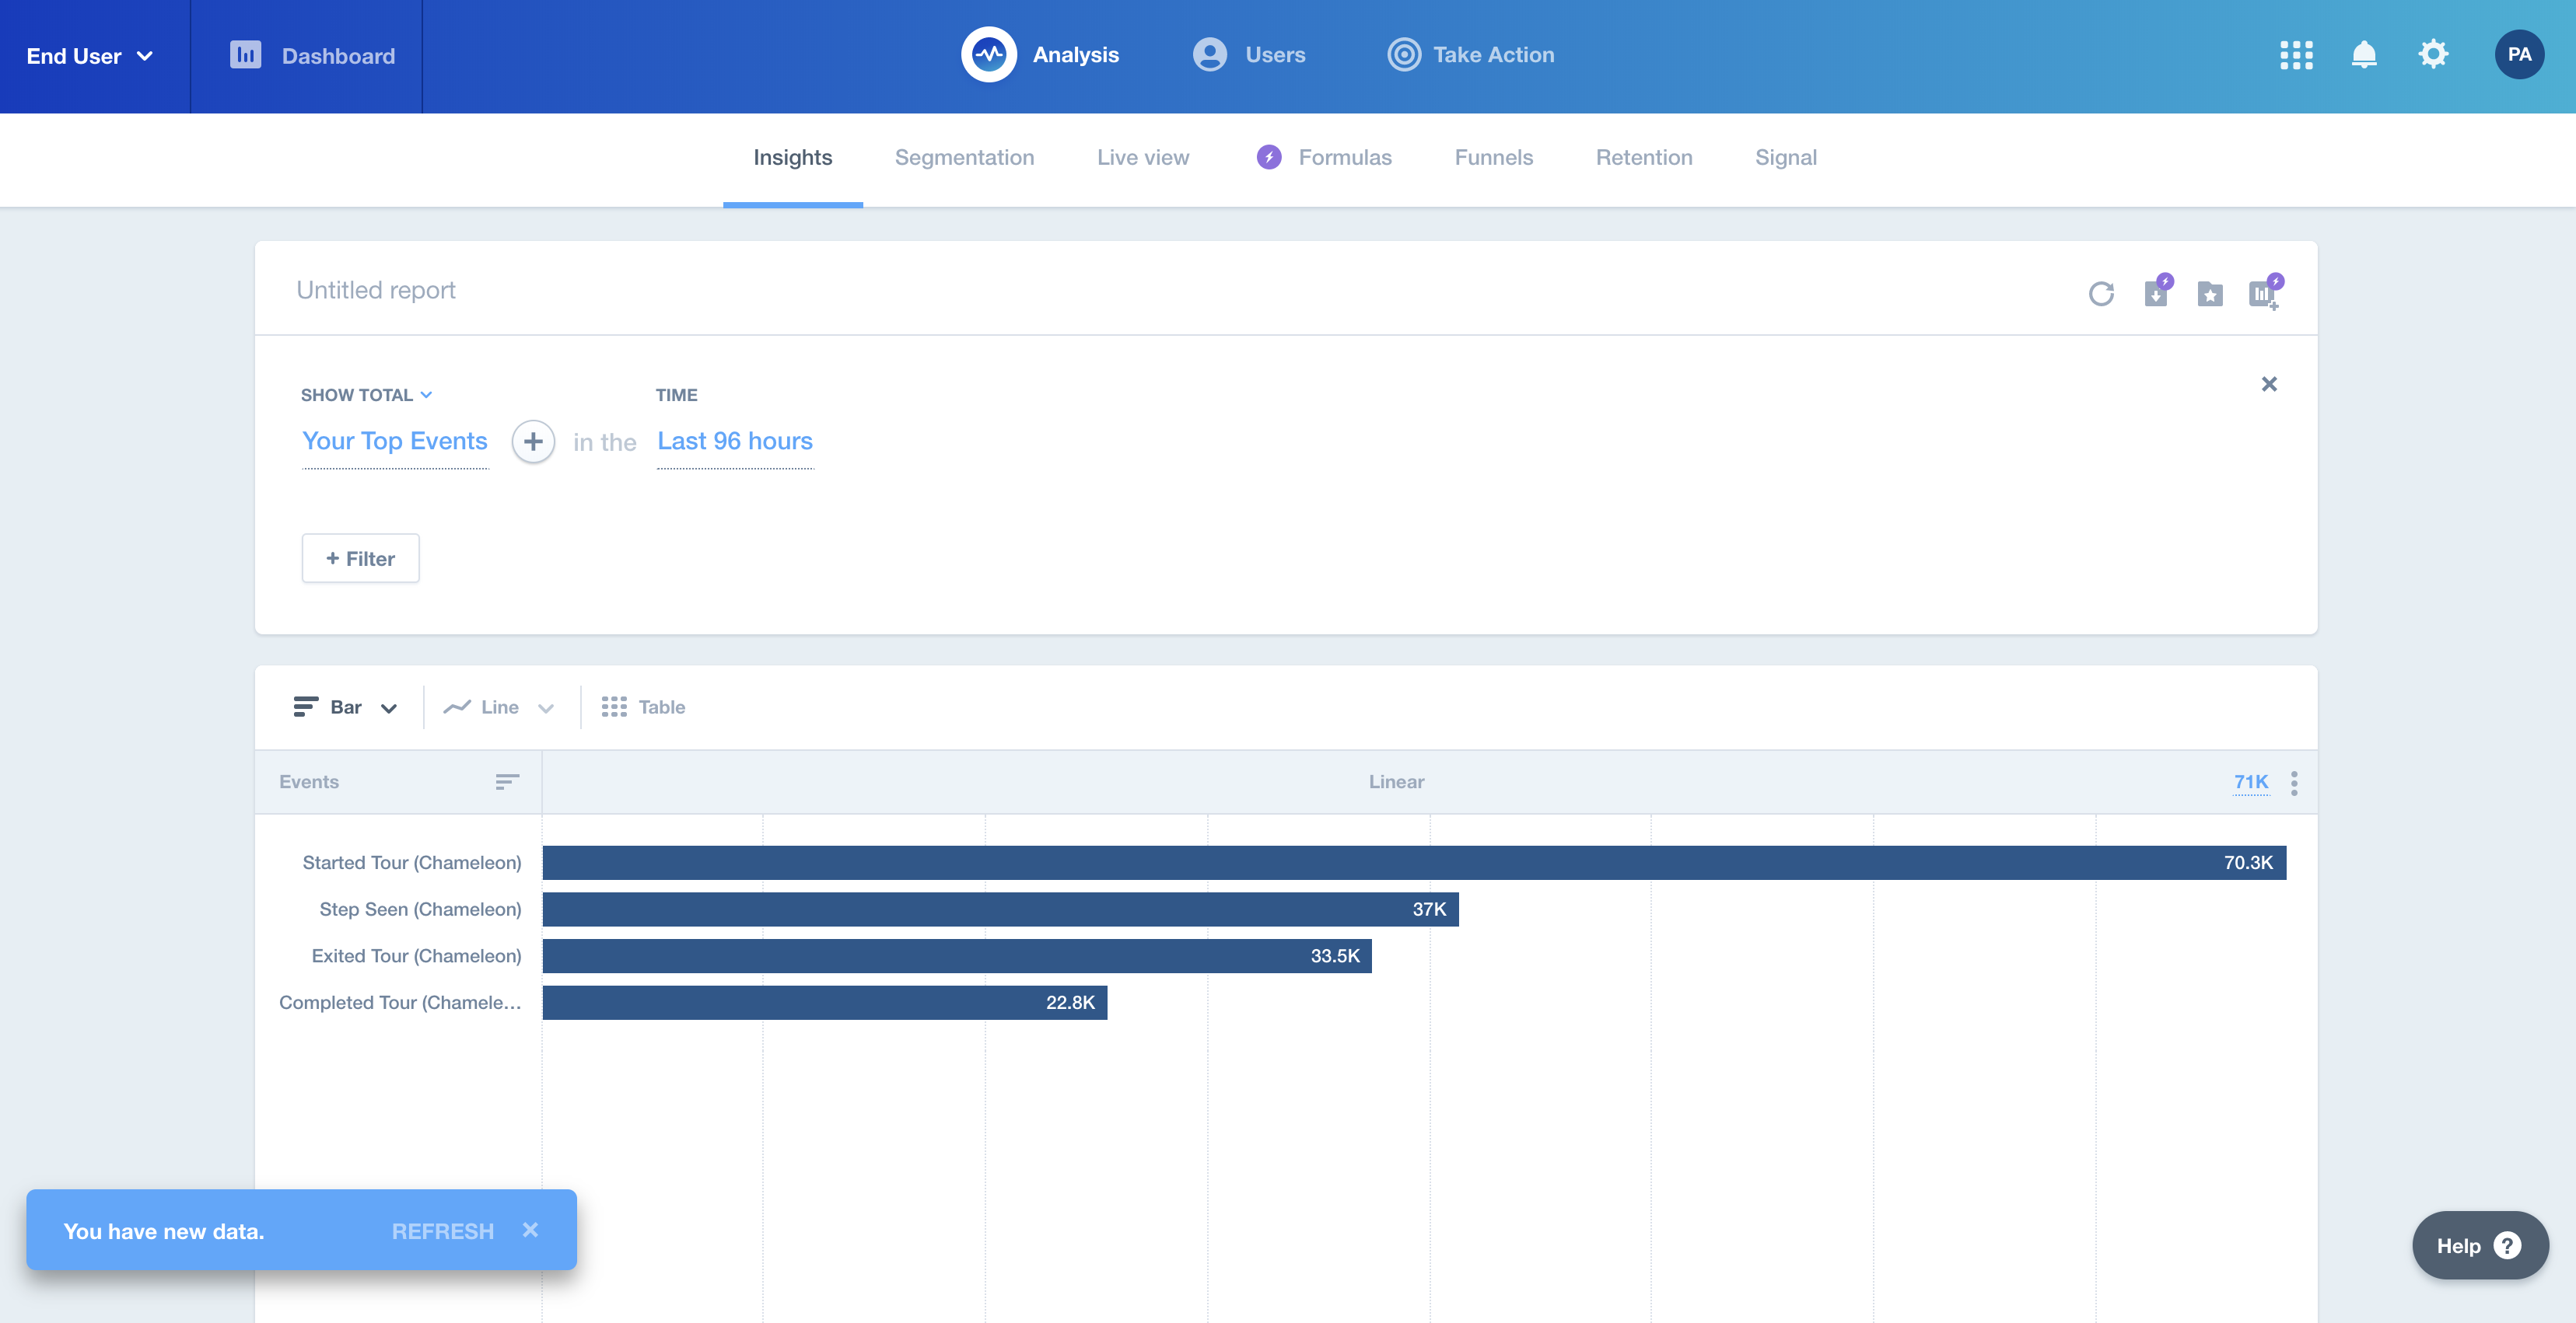Expand the Line chart options dropdown
Viewport: 2576px width, 1323px height.
point(545,705)
